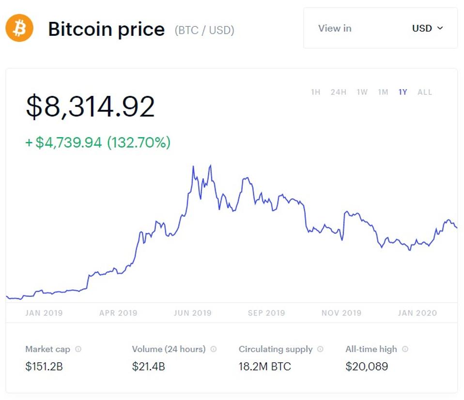This screenshot has height=400, width=464.
Task: Click the Volume (24 hours) info icon
Action: [x=214, y=349]
